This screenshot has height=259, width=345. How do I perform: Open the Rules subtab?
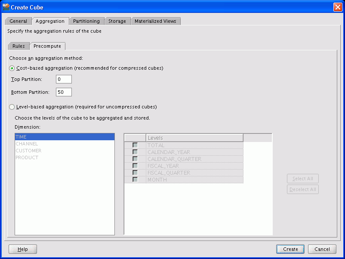point(18,46)
